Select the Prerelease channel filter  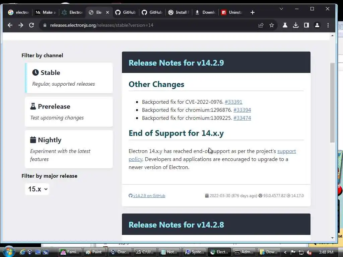click(x=69, y=112)
